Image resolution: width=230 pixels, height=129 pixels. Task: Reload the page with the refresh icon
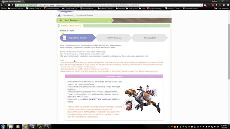pos(9,5)
